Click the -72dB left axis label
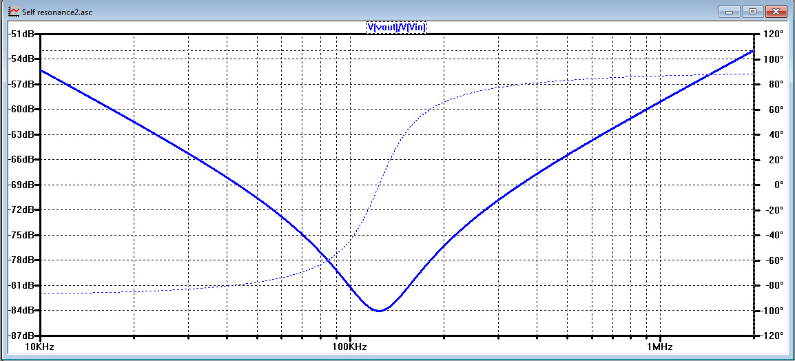 point(21,209)
